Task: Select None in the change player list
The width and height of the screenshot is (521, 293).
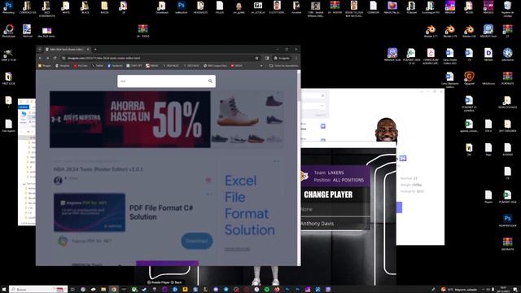Action: pyautogui.click(x=335, y=209)
